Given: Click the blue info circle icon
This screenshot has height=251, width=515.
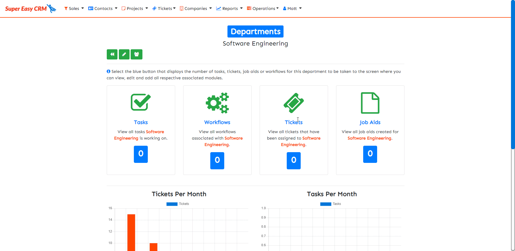Looking at the screenshot, I should click(108, 71).
